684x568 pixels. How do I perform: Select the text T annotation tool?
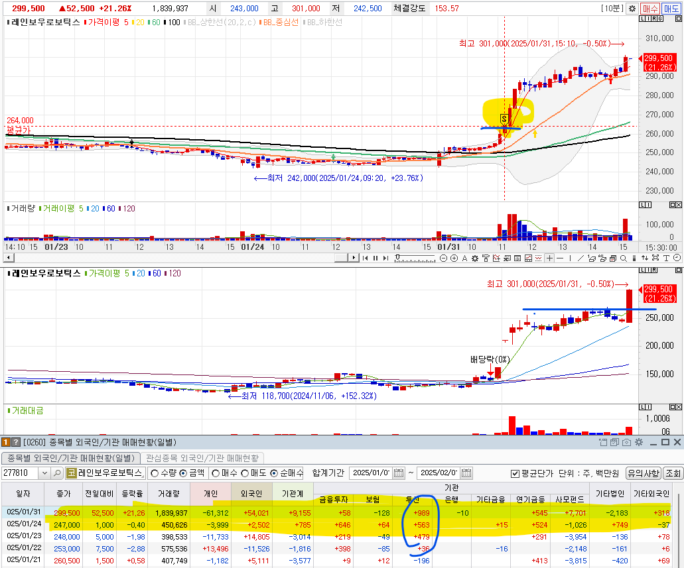coord(666,258)
